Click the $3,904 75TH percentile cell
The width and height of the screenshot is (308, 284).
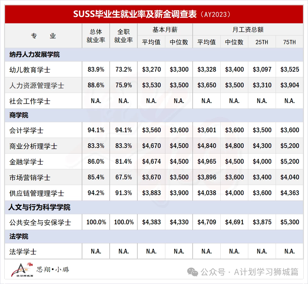pyautogui.click(x=289, y=85)
